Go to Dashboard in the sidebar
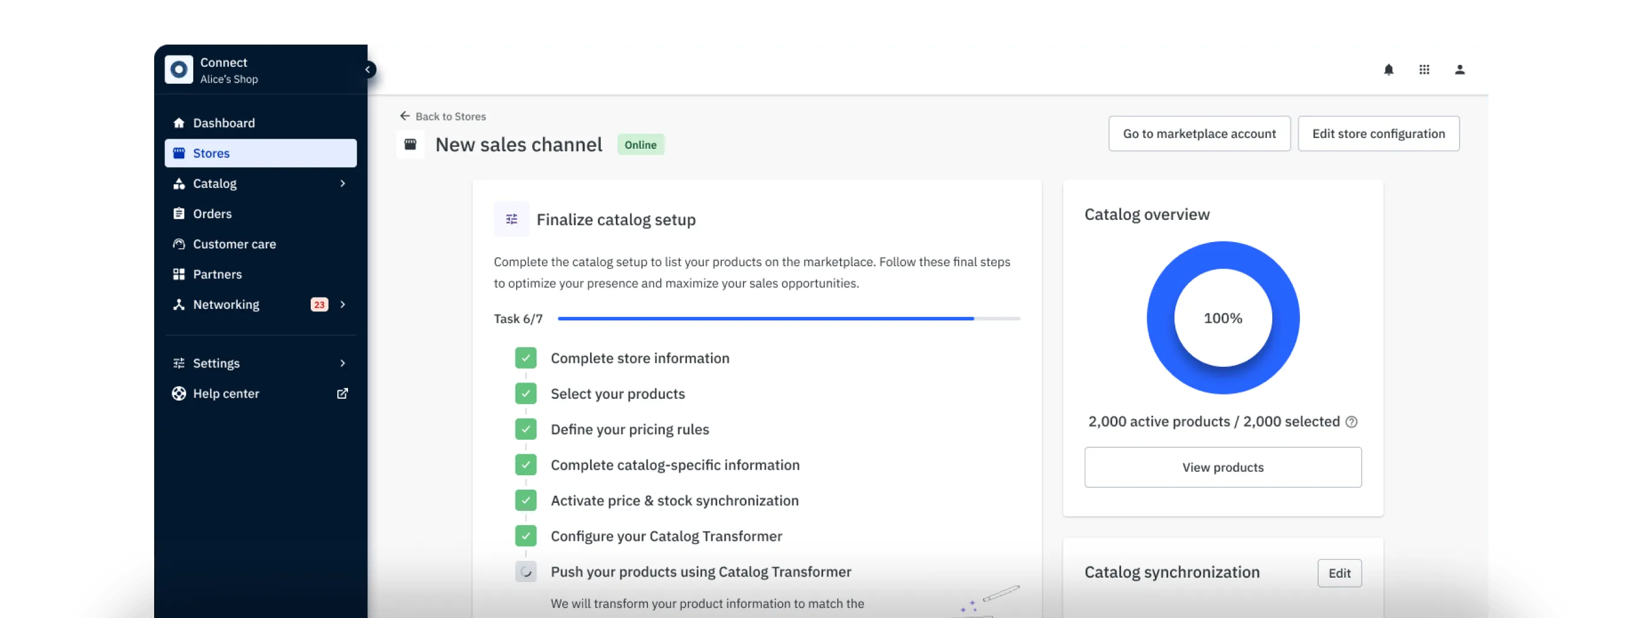The height and width of the screenshot is (618, 1639). (x=261, y=123)
